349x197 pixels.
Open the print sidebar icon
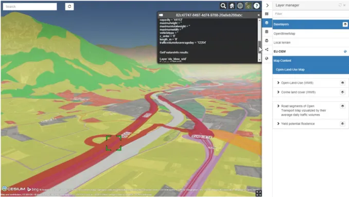tap(267, 41)
